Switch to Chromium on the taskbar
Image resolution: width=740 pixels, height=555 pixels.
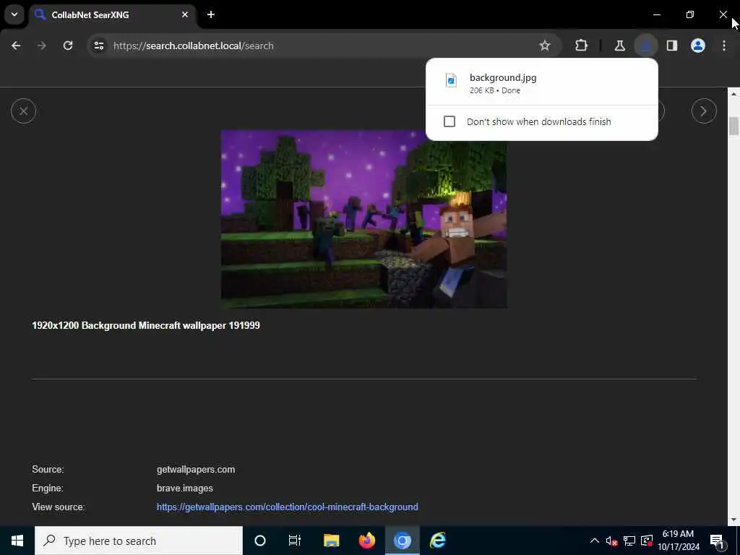(x=402, y=541)
